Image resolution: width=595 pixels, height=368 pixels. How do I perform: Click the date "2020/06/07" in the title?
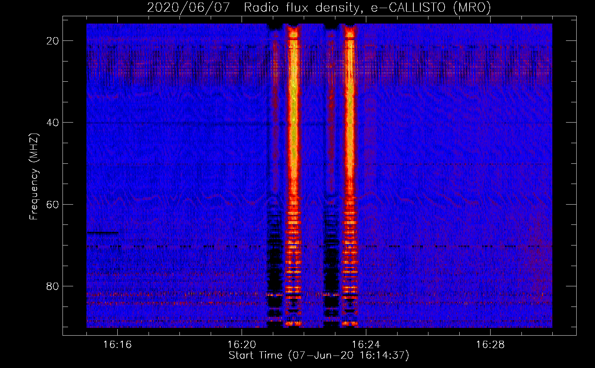click(x=188, y=8)
